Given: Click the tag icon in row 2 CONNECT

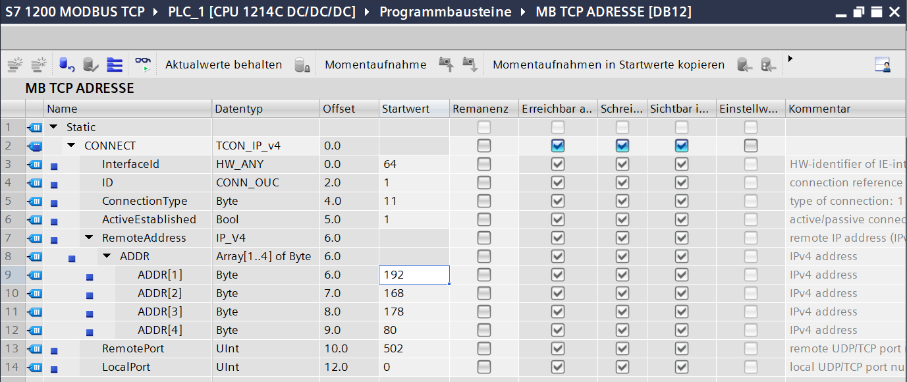Looking at the screenshot, I should pos(34,146).
